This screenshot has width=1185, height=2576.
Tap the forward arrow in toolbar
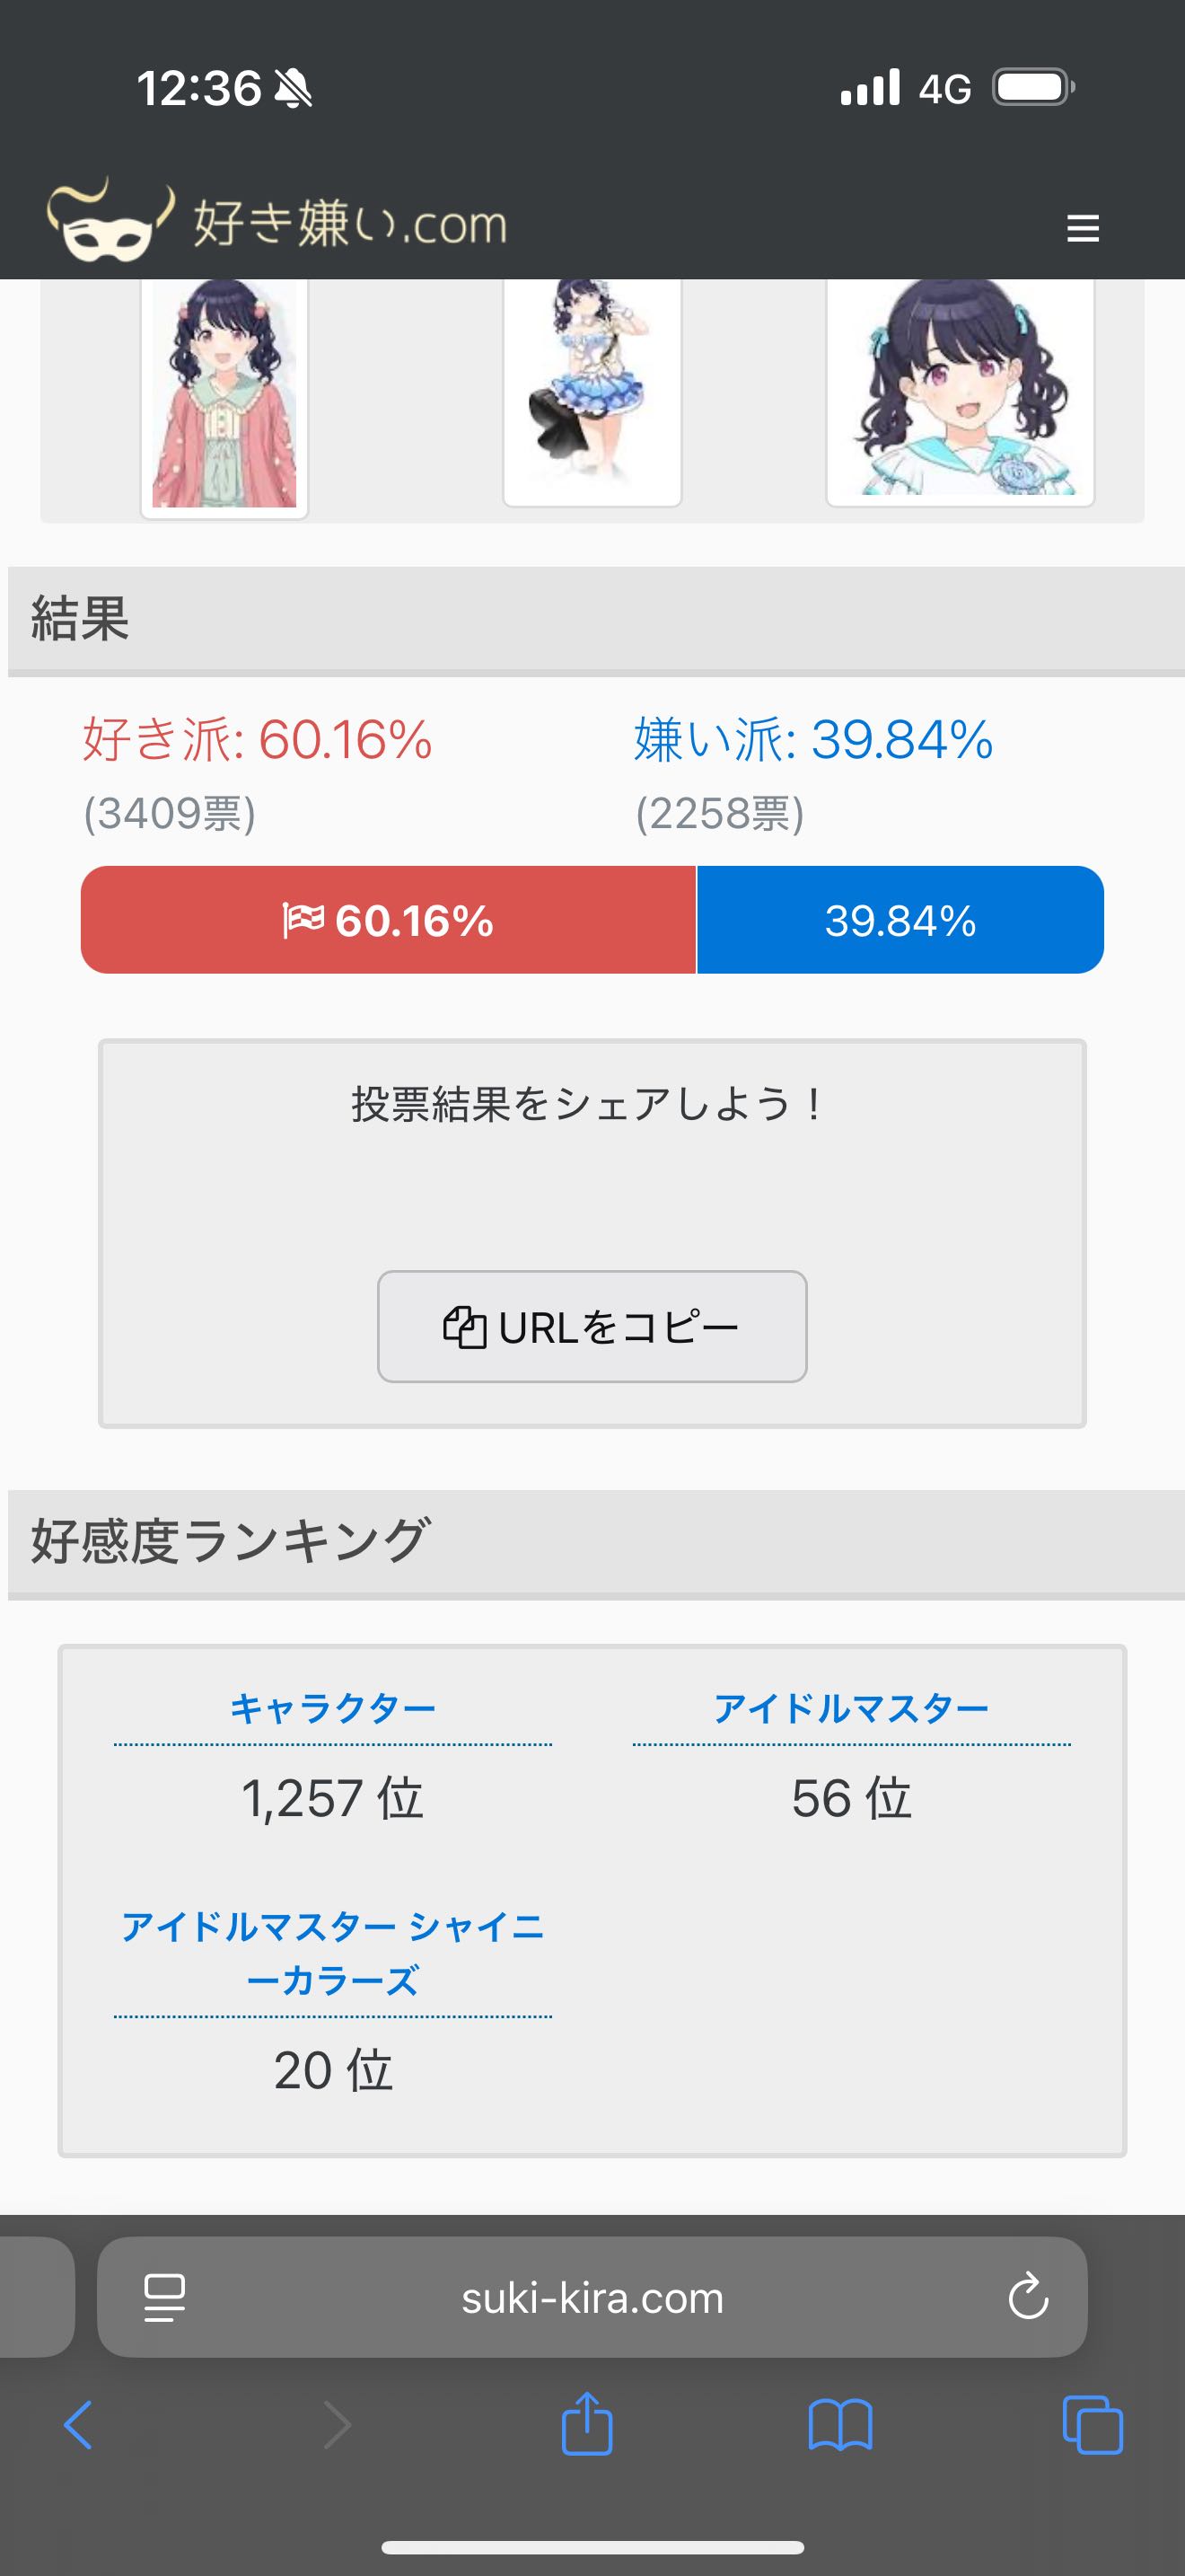[337, 2426]
